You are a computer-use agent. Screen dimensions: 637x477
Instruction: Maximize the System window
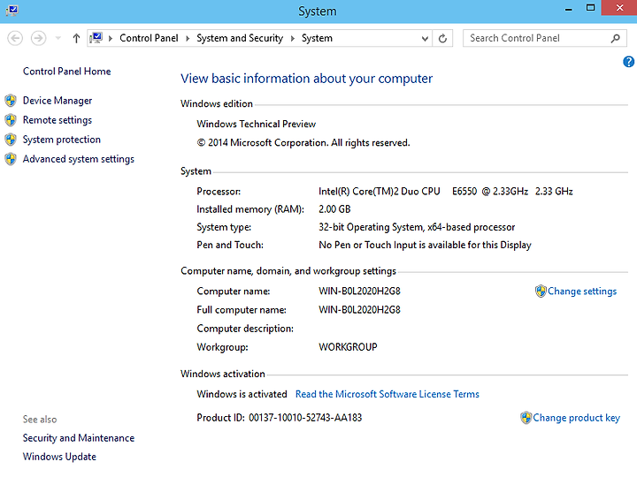(x=590, y=8)
